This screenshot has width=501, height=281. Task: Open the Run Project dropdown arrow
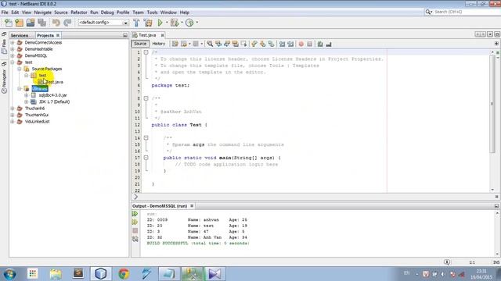point(167,23)
